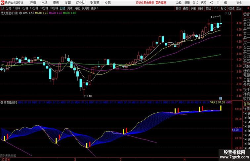Click the 多股 multi-stock button
The image size is (250, 161).
coord(193,8)
